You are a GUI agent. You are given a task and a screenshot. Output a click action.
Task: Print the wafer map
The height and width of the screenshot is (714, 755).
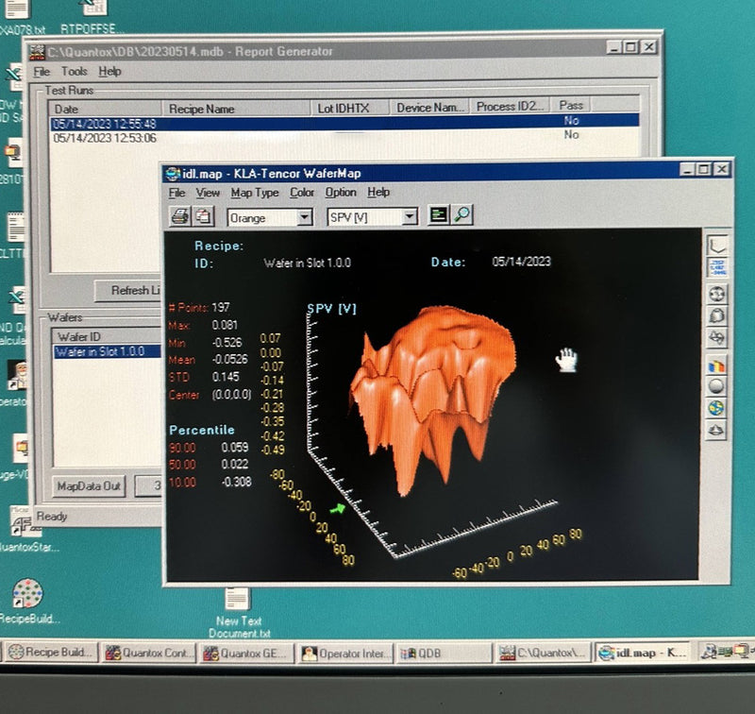[181, 216]
